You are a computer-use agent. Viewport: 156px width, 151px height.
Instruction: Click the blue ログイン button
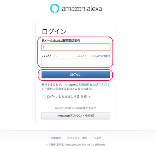(76, 75)
